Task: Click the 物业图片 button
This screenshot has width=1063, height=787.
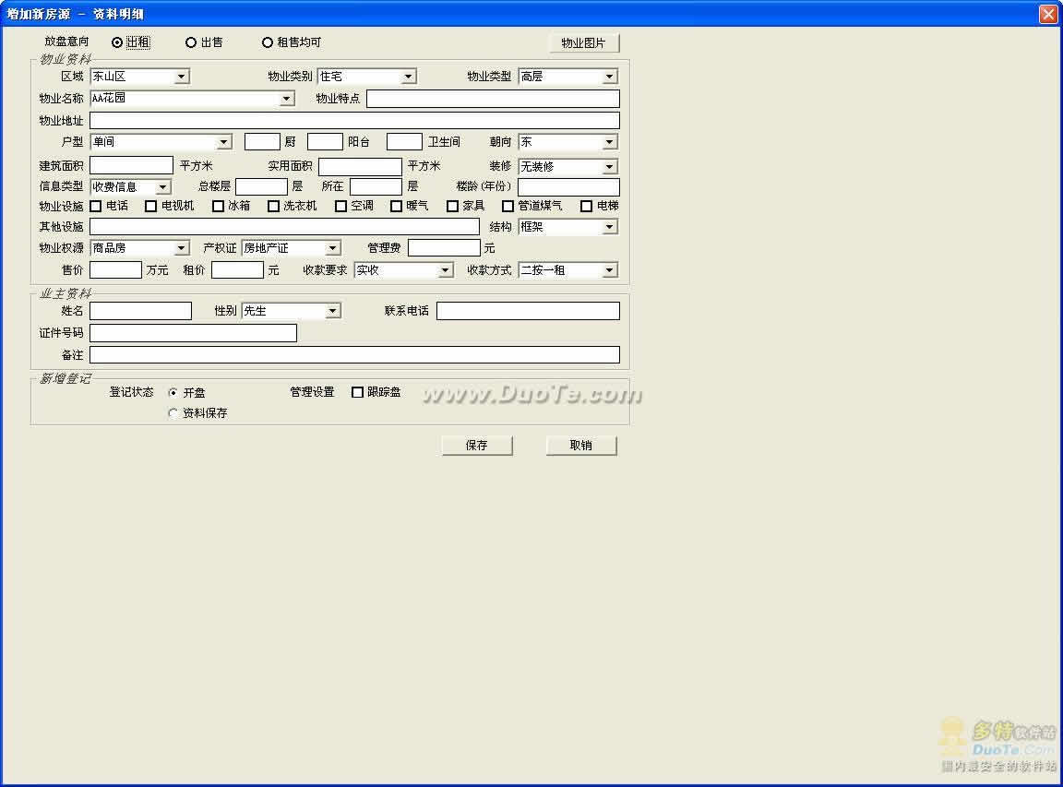Action: point(583,43)
